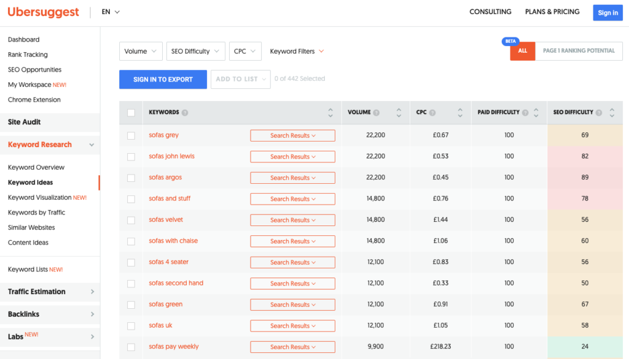
Task: Check the box for sofas with chaise
Action: click(131, 241)
